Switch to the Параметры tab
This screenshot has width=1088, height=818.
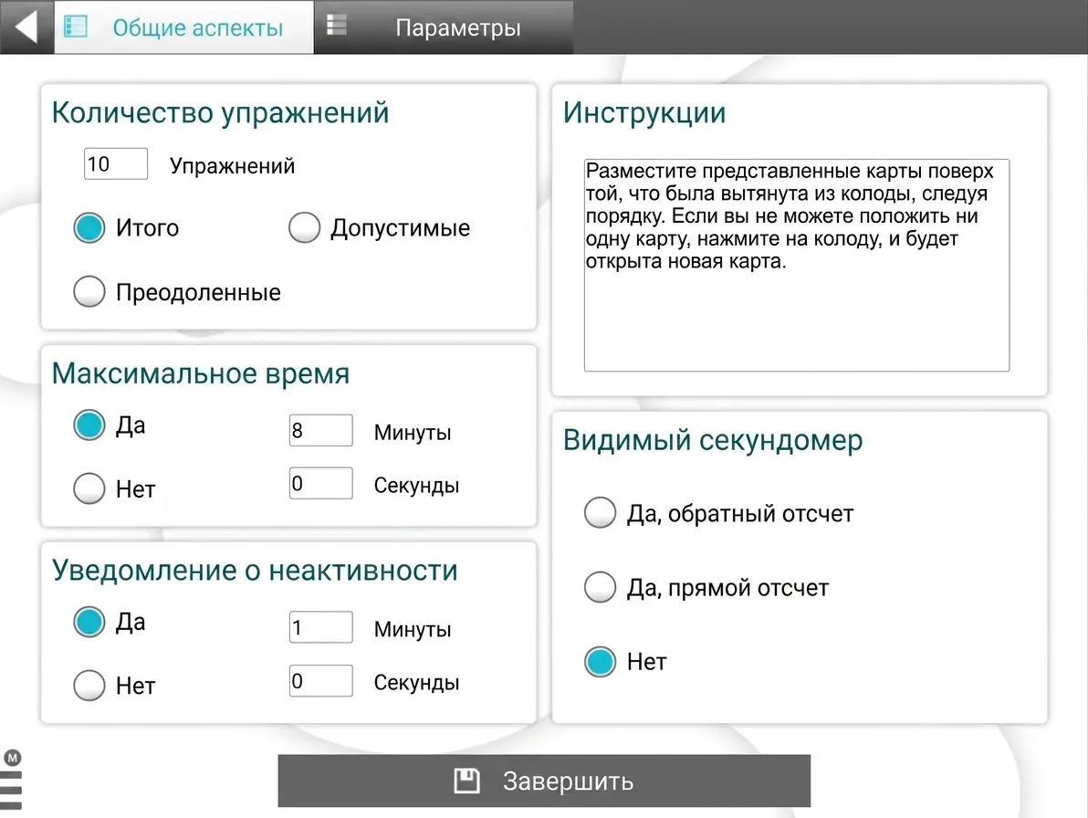click(445, 27)
